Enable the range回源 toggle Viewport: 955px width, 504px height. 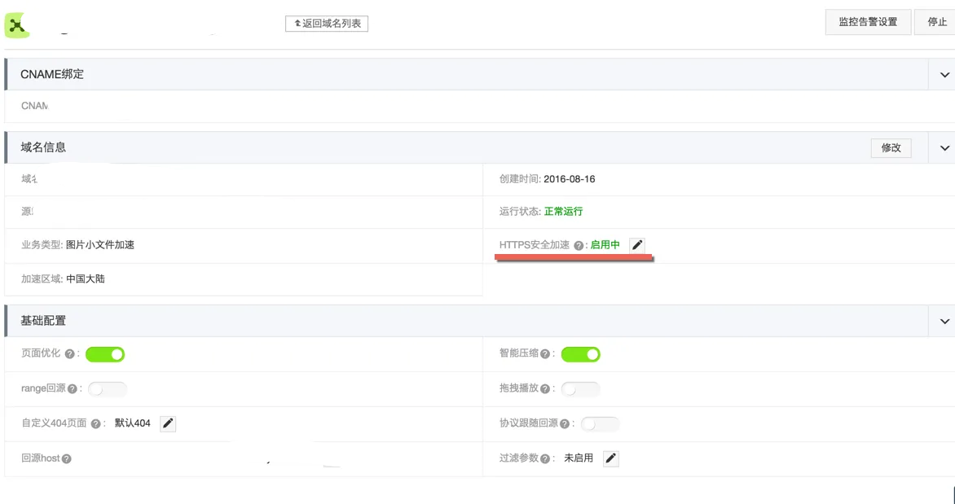pyautogui.click(x=108, y=389)
